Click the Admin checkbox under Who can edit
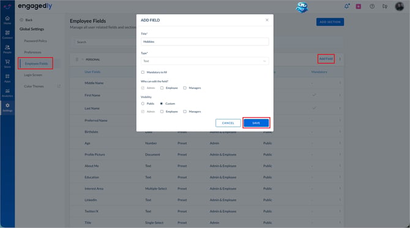The height and width of the screenshot is (228, 410). (143, 88)
